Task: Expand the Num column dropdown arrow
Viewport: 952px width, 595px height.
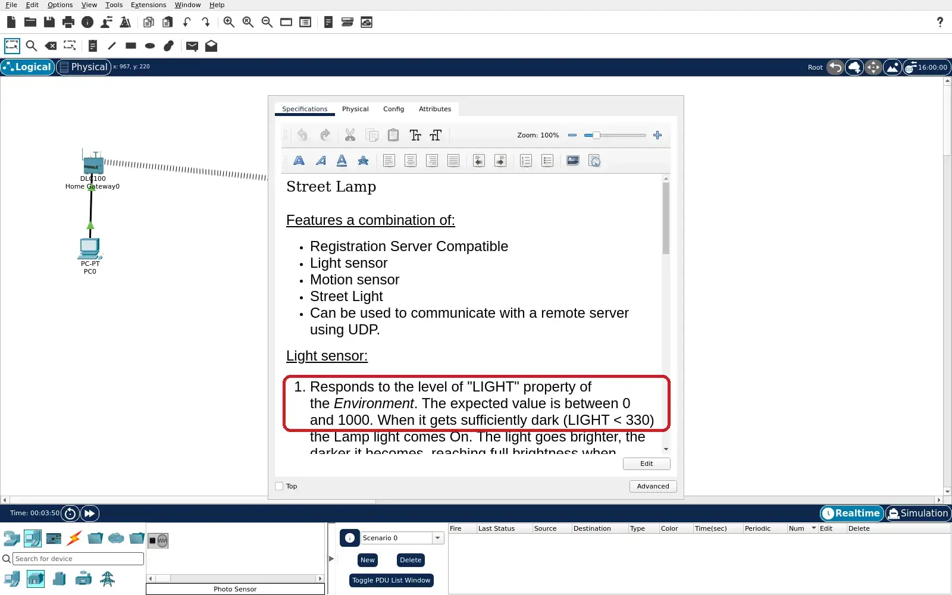Action: click(813, 528)
